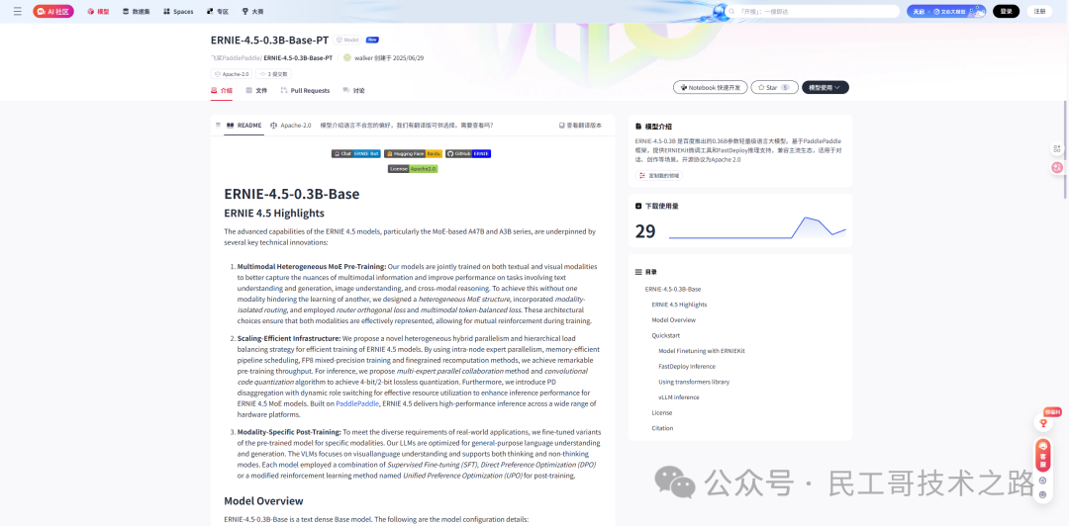Click the Apache-2.0 license tag under title
This screenshot has width=1069, height=526.
point(232,74)
